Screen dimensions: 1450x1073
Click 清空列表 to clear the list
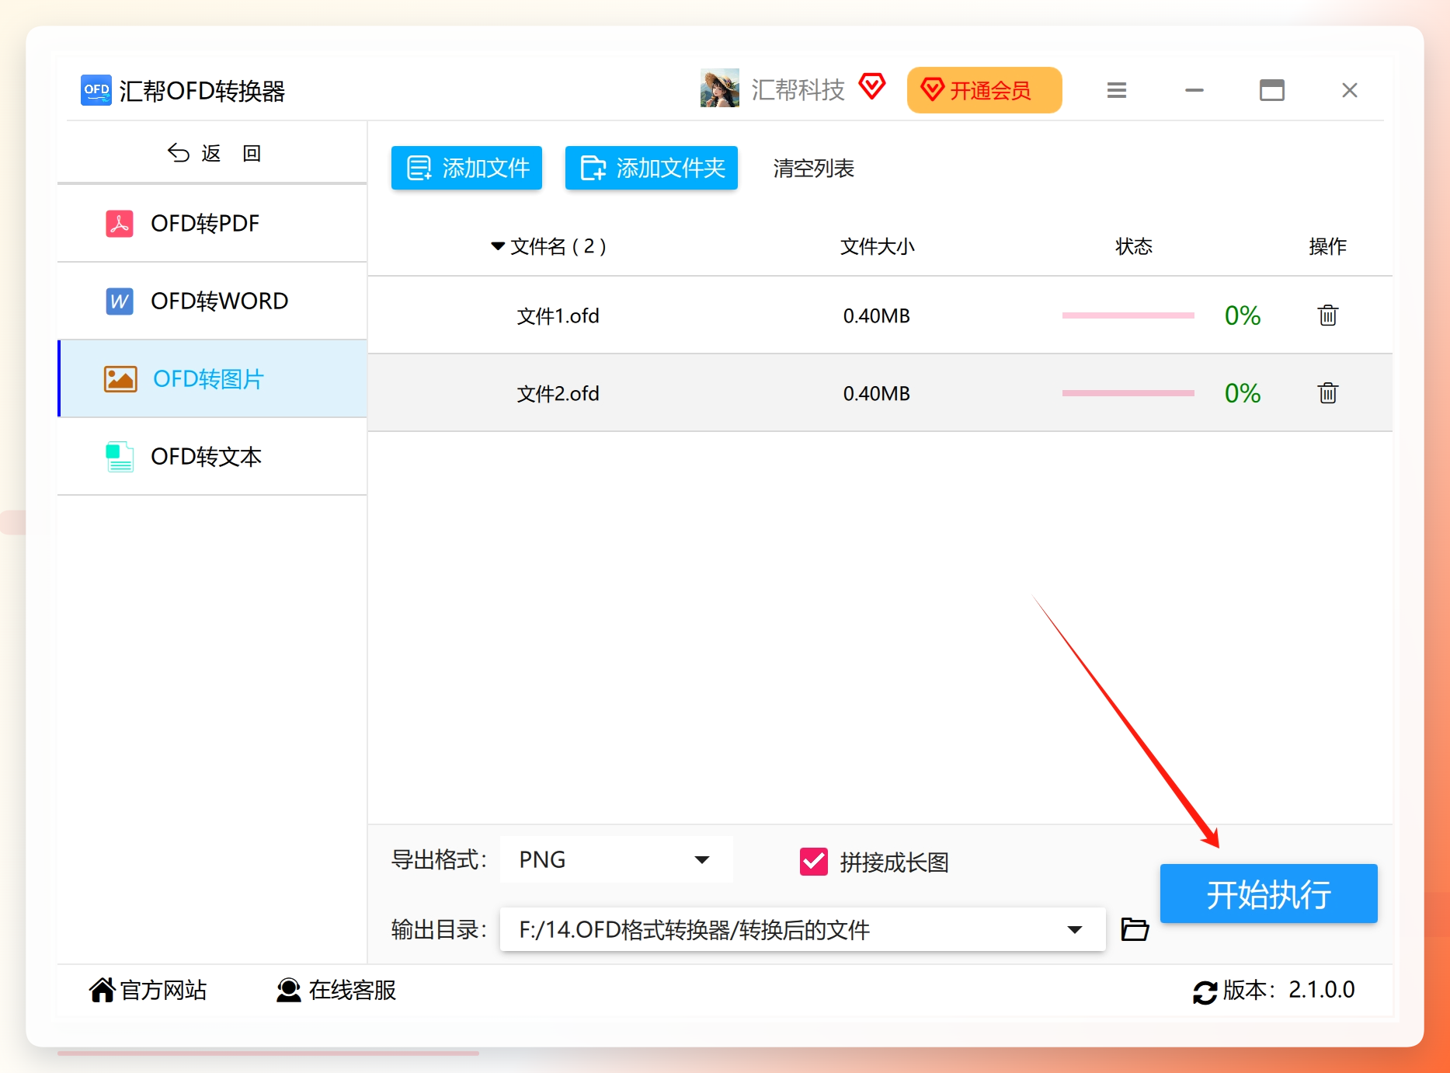pos(814,169)
